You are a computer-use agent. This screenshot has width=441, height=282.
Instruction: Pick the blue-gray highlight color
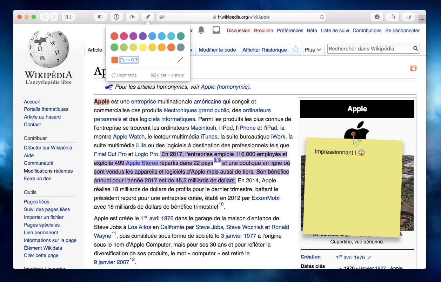[181, 47]
